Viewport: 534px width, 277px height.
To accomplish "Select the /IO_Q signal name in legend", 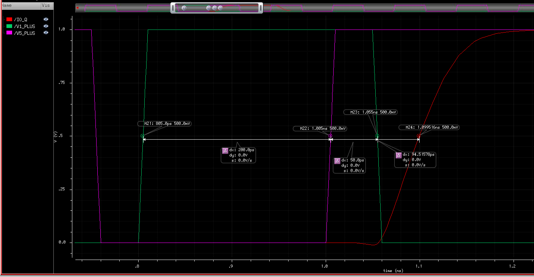I will pyautogui.click(x=20, y=19).
